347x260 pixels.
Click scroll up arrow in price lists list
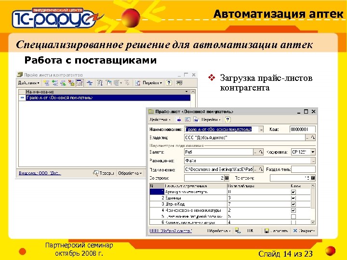pyautogui.click(x=193, y=91)
